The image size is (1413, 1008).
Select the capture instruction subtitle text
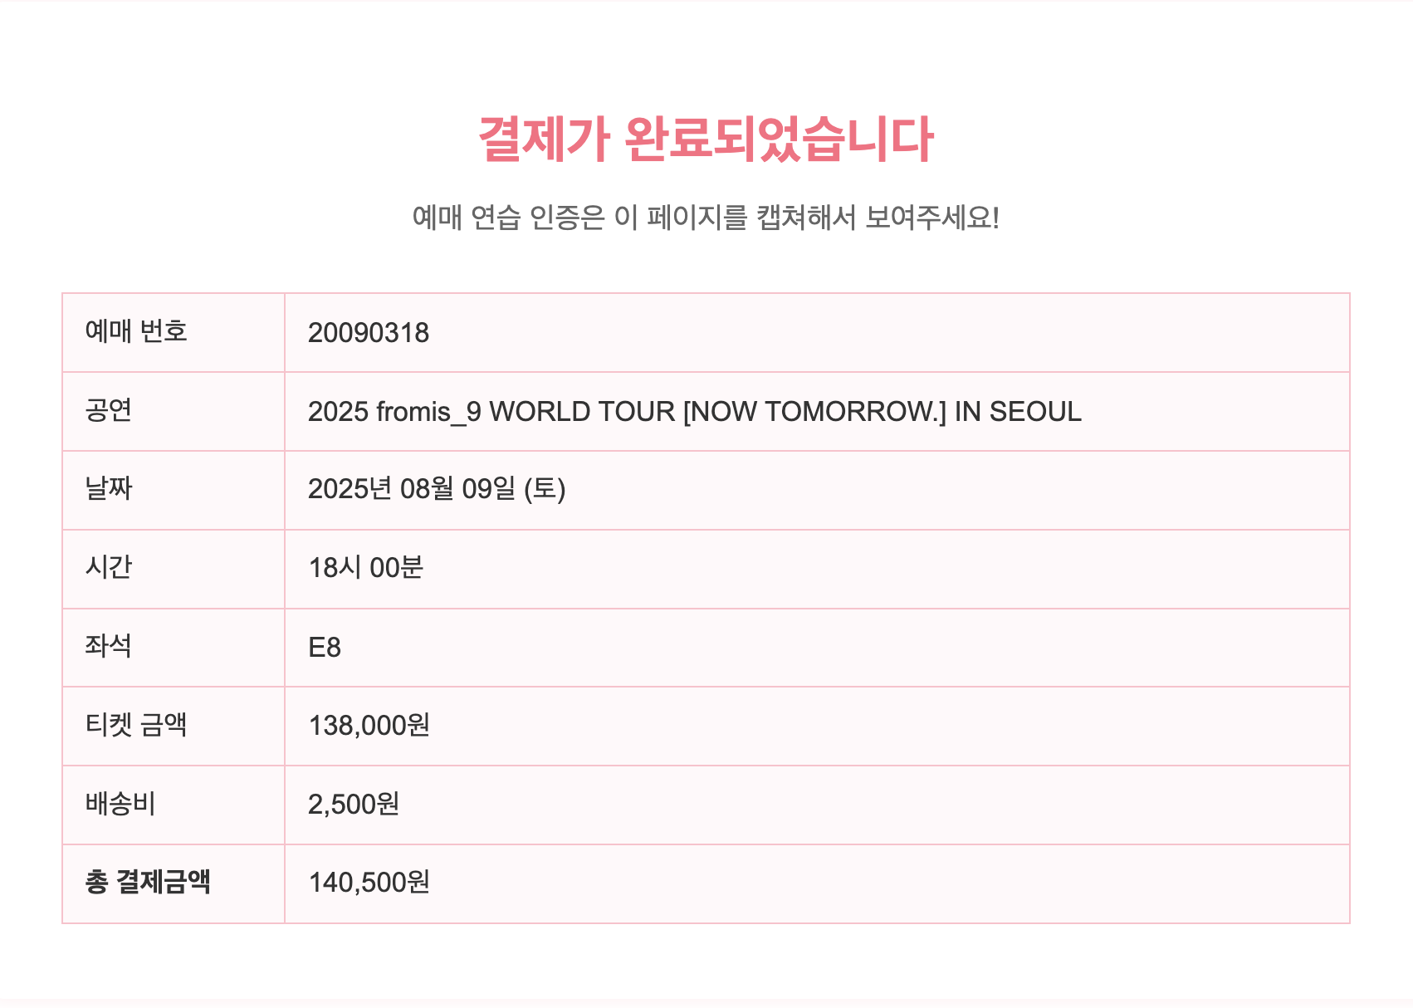pyautogui.click(x=706, y=218)
